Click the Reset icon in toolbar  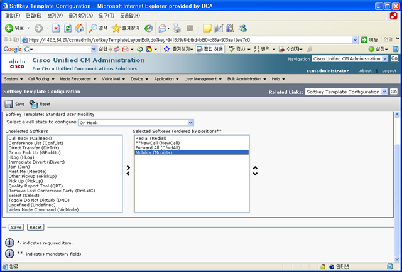click(33, 104)
